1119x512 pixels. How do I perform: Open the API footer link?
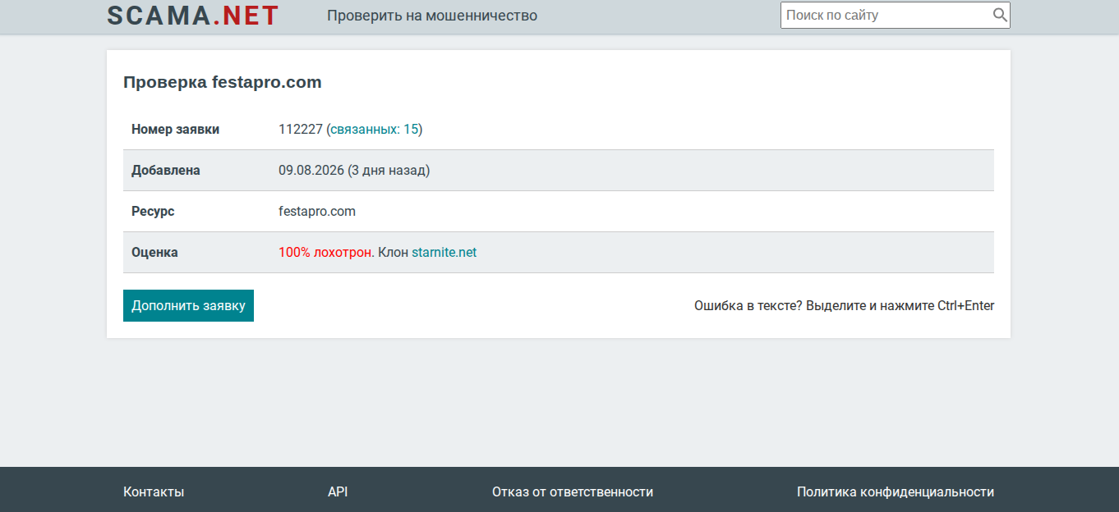[338, 491]
